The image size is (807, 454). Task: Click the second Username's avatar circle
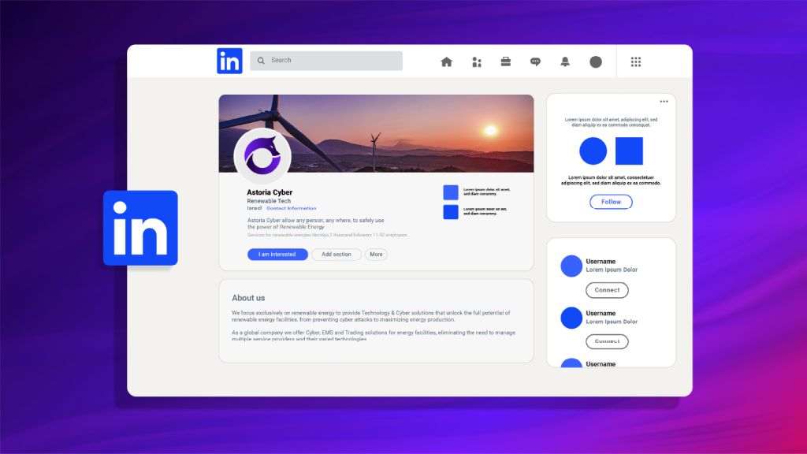coord(571,318)
